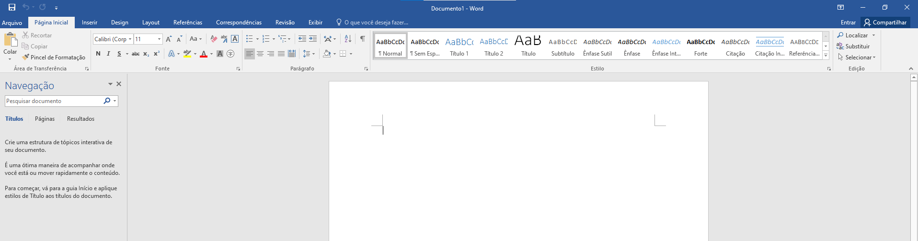Align text left
918x241 pixels.
tap(250, 54)
